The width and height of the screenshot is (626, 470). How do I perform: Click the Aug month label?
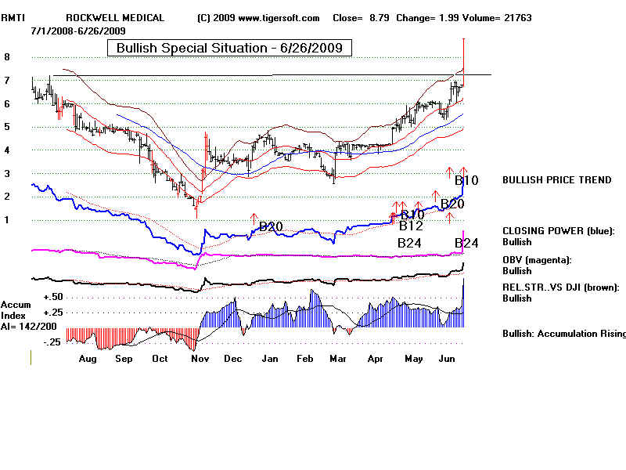point(88,359)
